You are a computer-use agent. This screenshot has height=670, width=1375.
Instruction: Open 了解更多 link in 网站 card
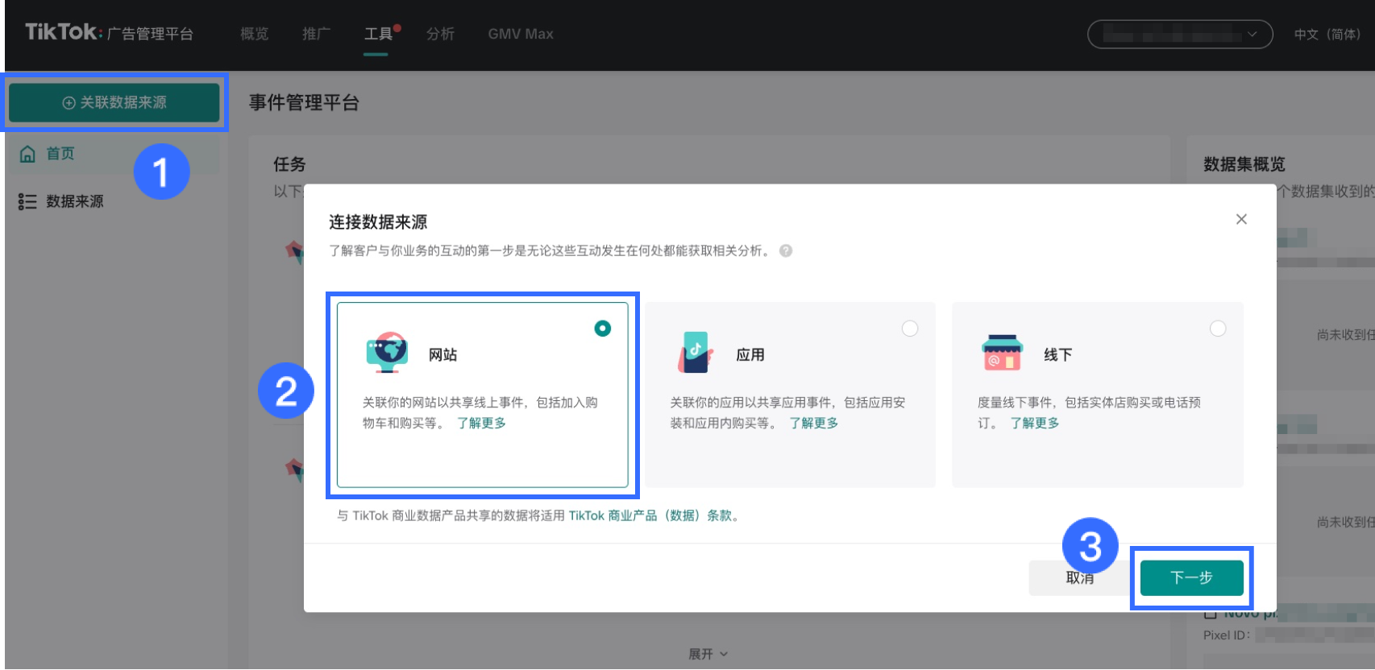coord(481,424)
